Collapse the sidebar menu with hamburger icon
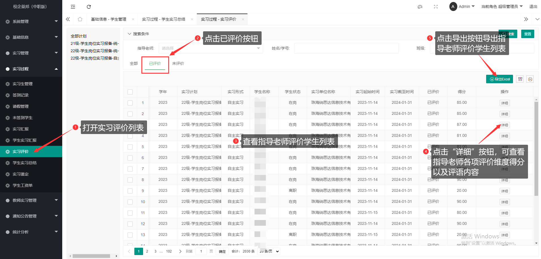 [73, 7]
